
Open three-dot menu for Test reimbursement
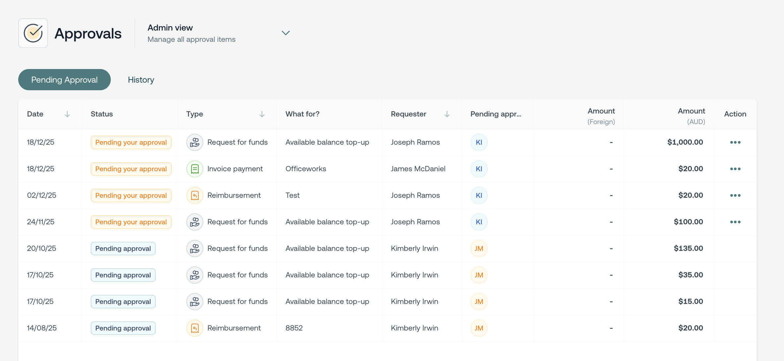coord(735,195)
